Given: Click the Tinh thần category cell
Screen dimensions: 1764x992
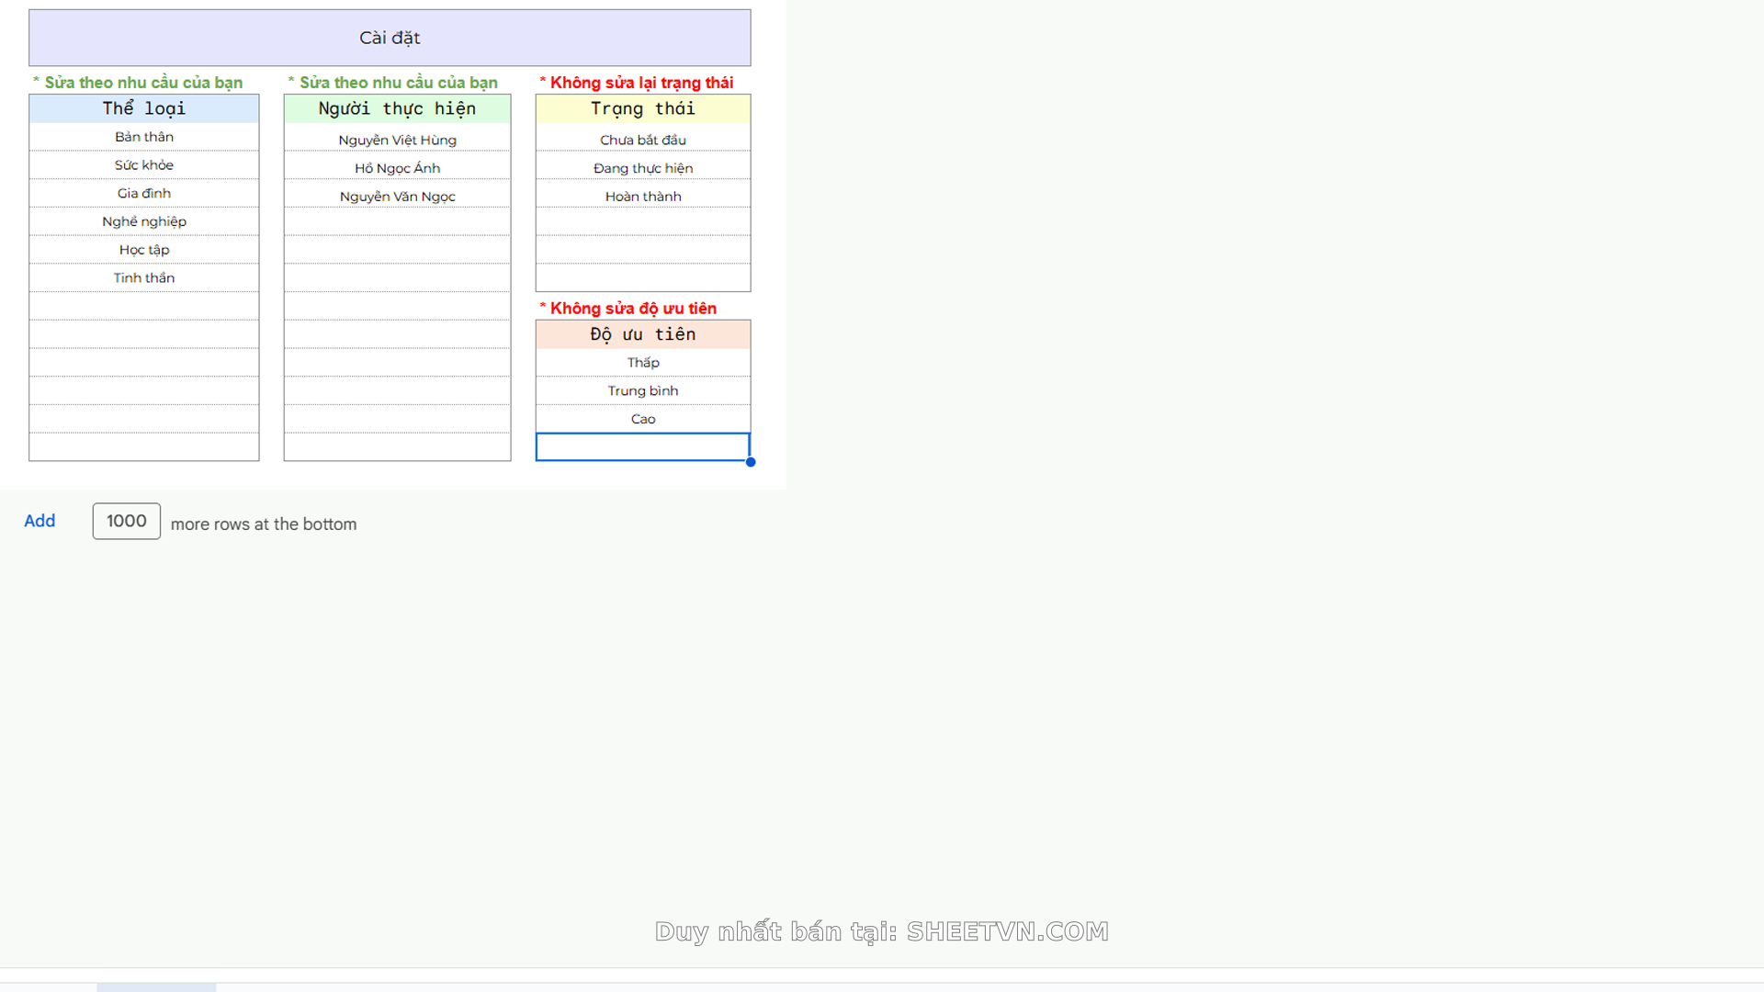Looking at the screenshot, I should (144, 277).
